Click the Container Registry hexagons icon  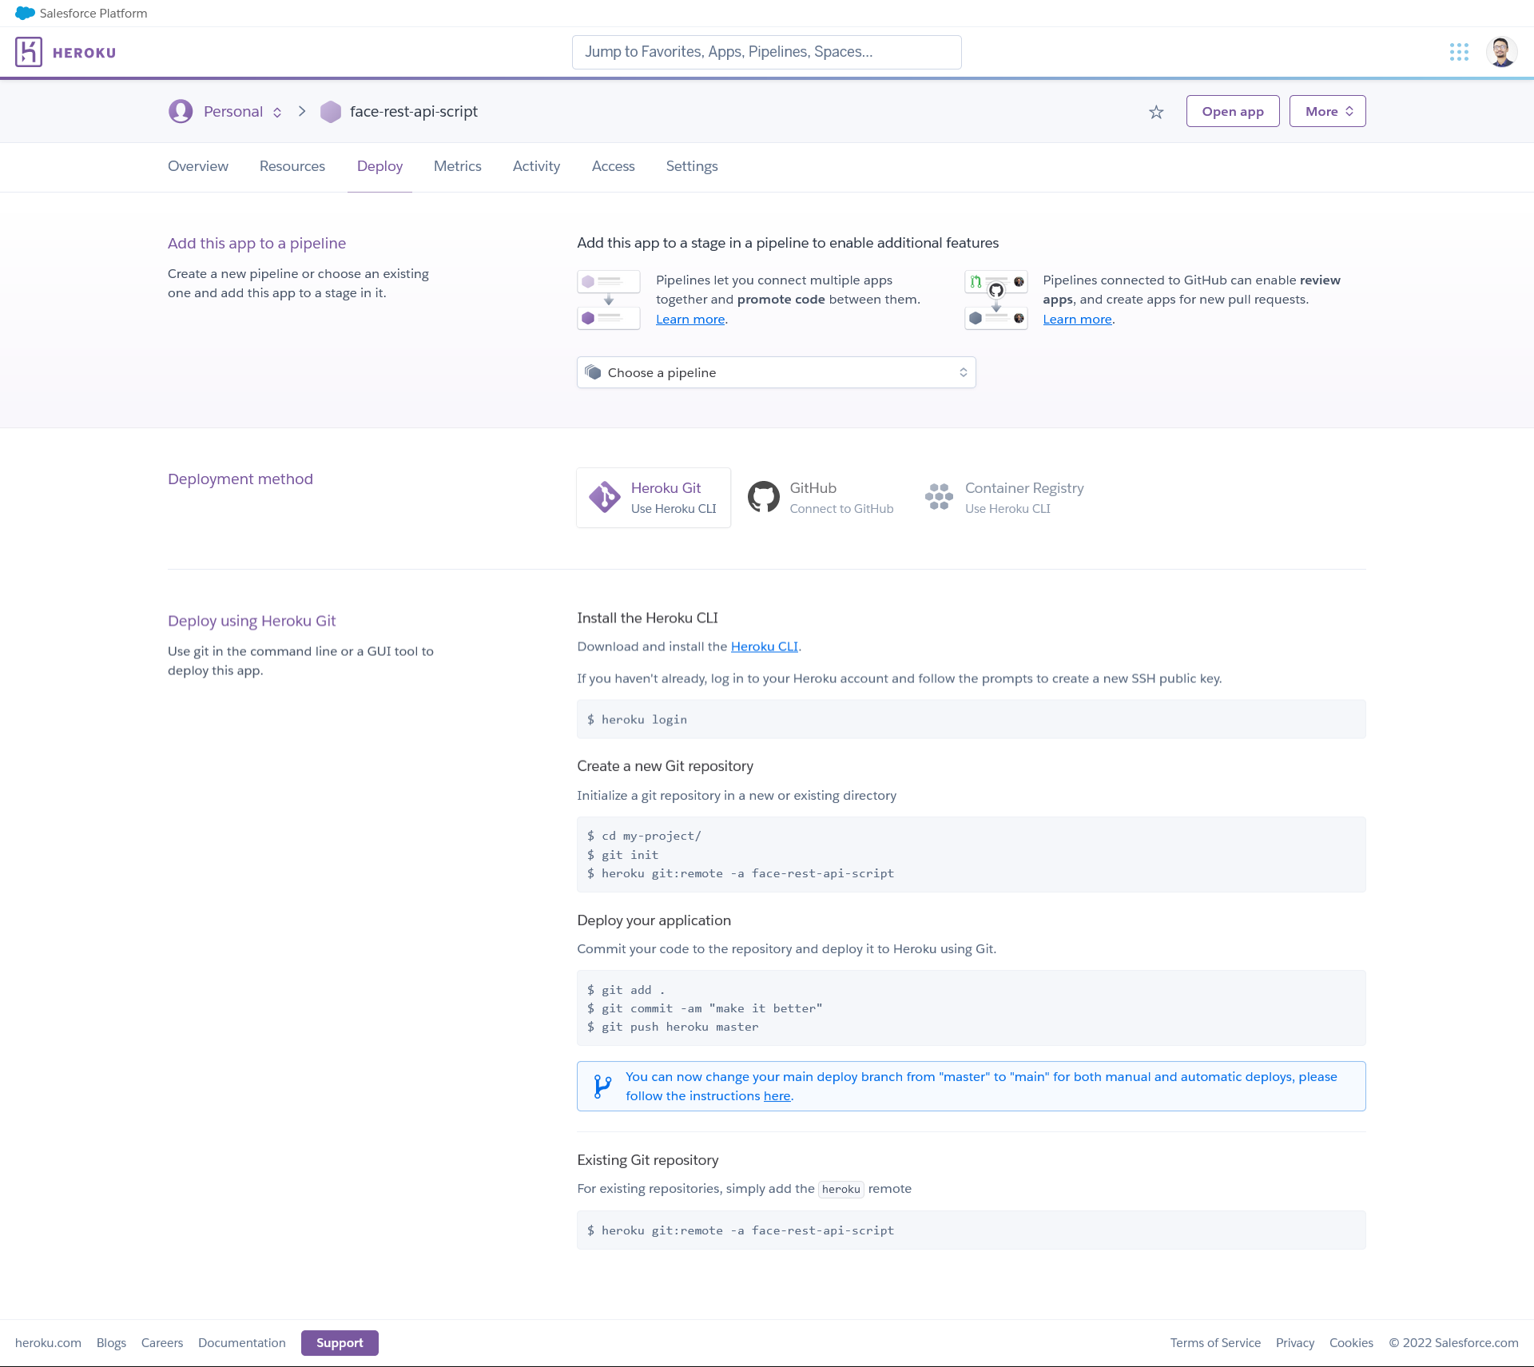tap(939, 497)
